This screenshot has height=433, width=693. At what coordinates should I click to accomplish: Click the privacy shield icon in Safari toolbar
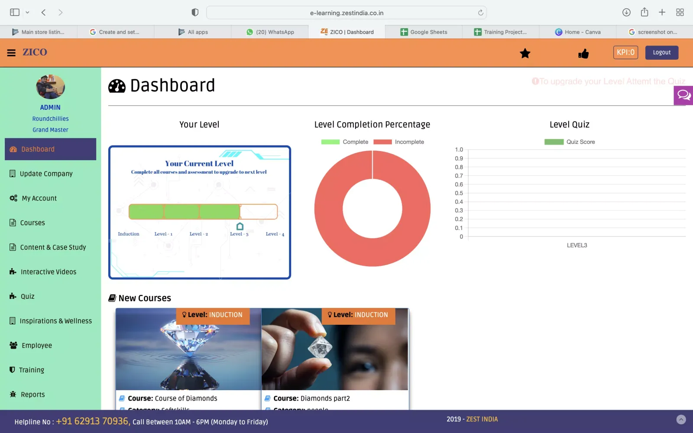[x=195, y=12]
